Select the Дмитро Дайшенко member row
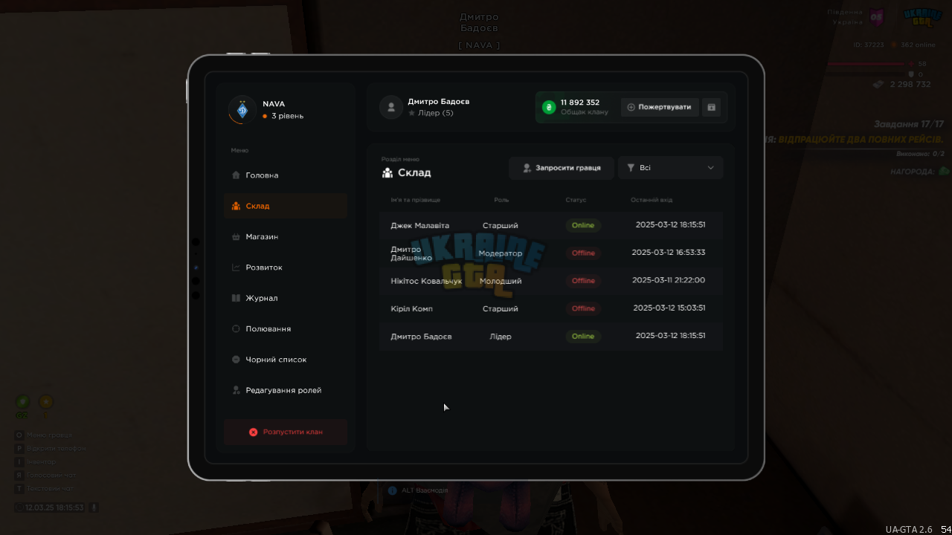Screen dimensions: 952x535 (551, 253)
